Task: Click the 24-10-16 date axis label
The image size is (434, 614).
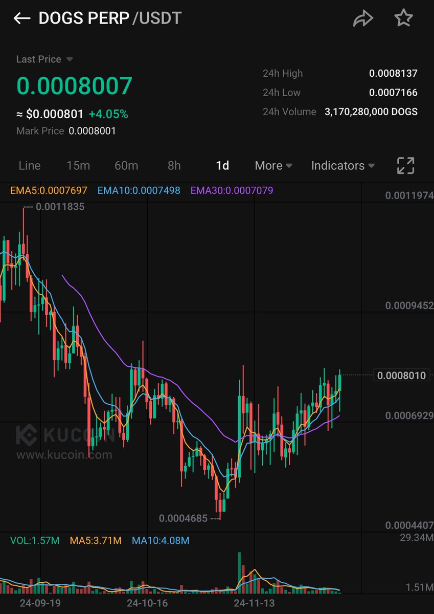Action: (x=147, y=603)
